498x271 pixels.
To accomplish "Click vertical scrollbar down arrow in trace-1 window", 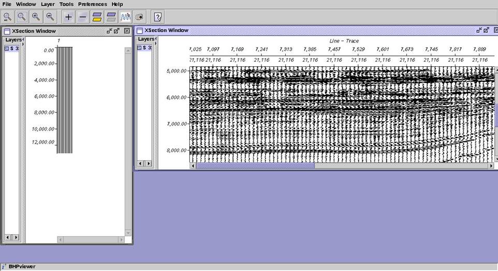I will click(x=128, y=233).
